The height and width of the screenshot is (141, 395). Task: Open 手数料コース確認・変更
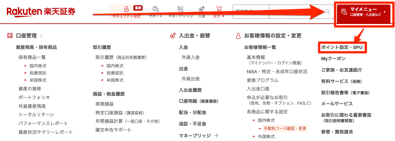(x=285, y=128)
